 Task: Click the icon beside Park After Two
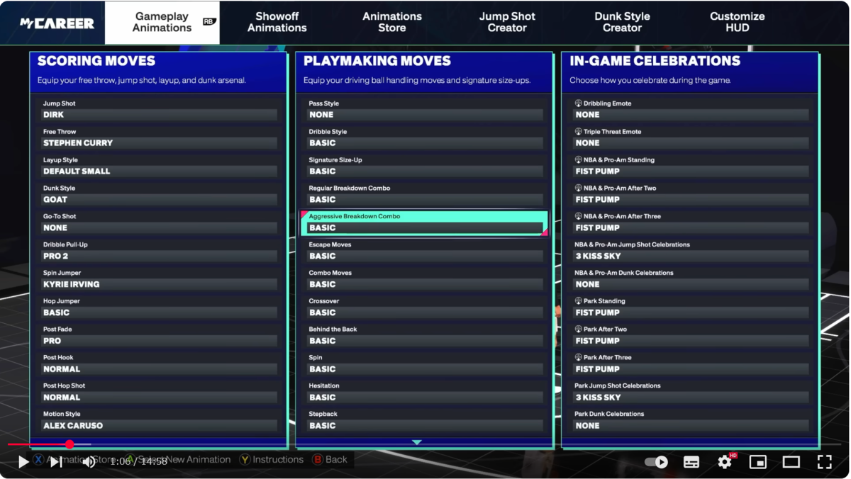point(578,329)
